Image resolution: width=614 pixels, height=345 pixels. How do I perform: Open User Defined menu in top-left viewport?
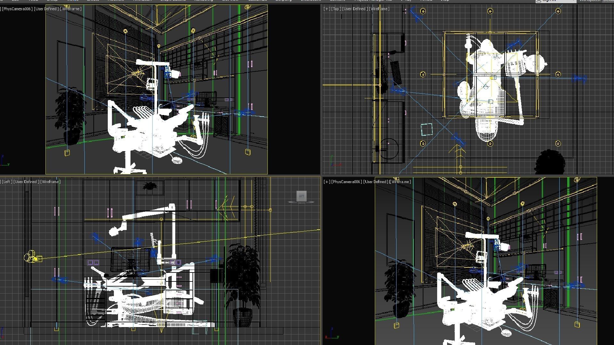pyautogui.click(x=46, y=9)
